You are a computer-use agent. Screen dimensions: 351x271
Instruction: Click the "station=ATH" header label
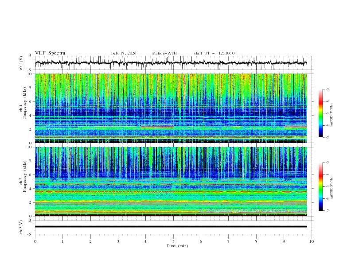pos(164,53)
